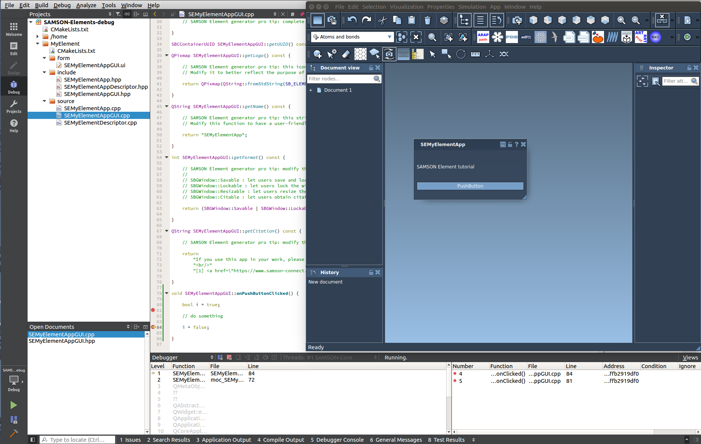Click the Type to locate field

77,439
